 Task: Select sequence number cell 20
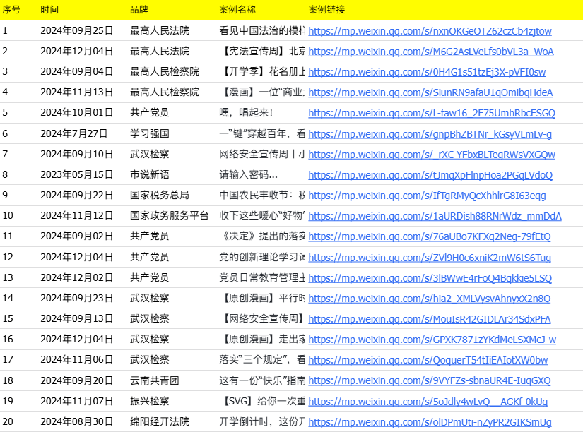point(18,421)
